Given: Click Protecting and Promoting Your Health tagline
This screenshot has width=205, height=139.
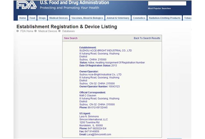Looking at the screenshot, I should 69,8.
